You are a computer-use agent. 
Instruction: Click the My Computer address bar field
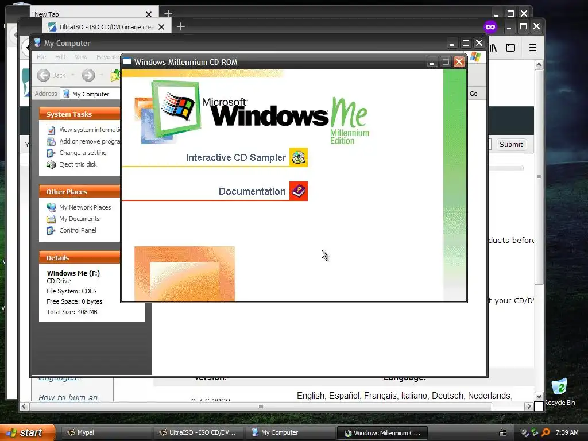point(90,94)
